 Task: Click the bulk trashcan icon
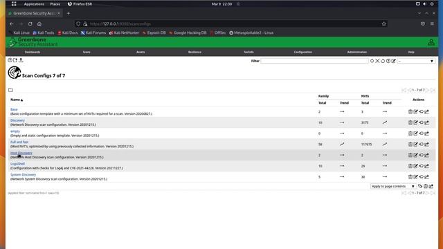[x=426, y=186]
